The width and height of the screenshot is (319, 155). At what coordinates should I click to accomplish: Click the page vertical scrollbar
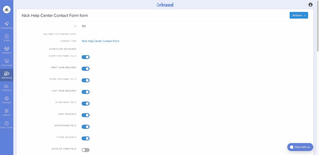click(x=318, y=26)
